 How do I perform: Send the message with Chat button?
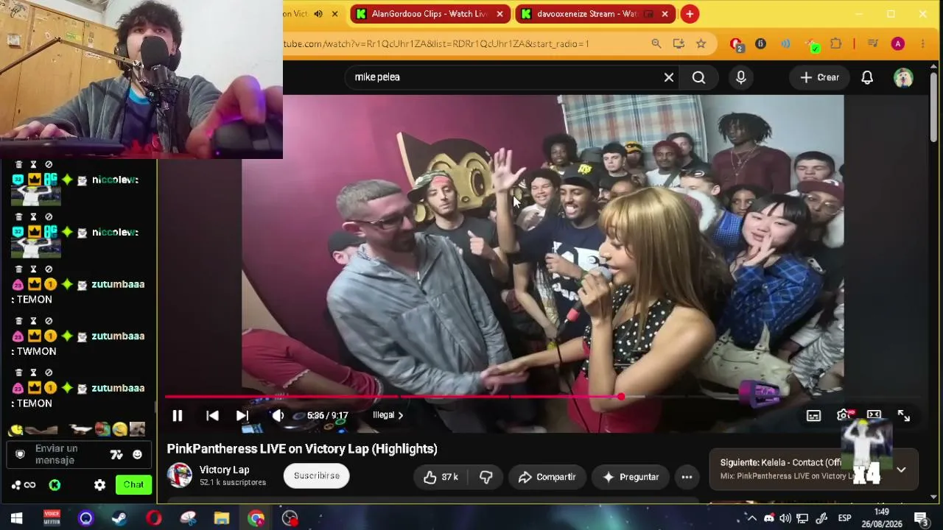133,484
